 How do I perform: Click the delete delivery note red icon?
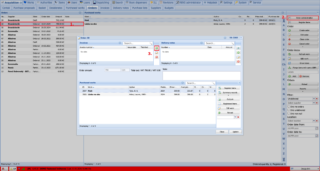(238, 62)
